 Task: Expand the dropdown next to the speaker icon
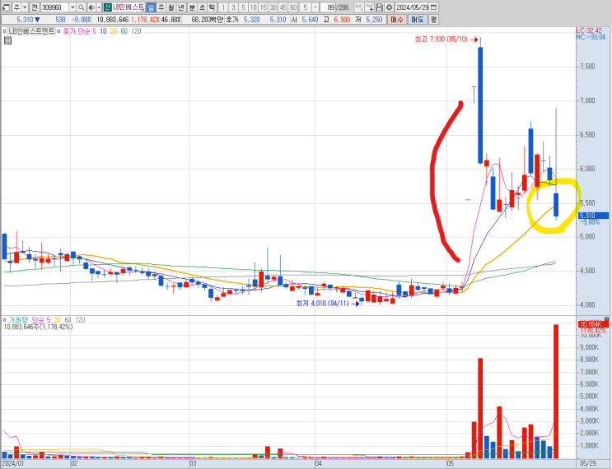tap(99, 7)
